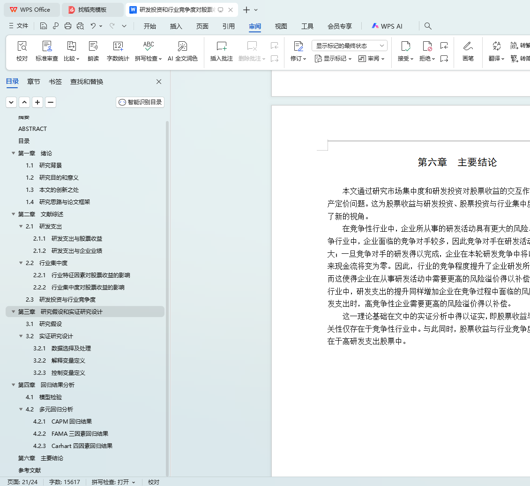Open the 开始 ribbon tab
Screen dimensions: 530x486
pos(150,26)
